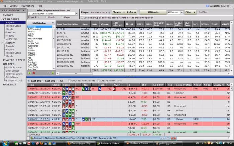
Task: Collapse the CASH GAMES tree section
Action: click(2, 19)
